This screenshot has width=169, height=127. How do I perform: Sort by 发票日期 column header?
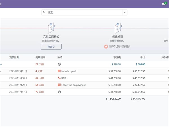coord(14,57)
